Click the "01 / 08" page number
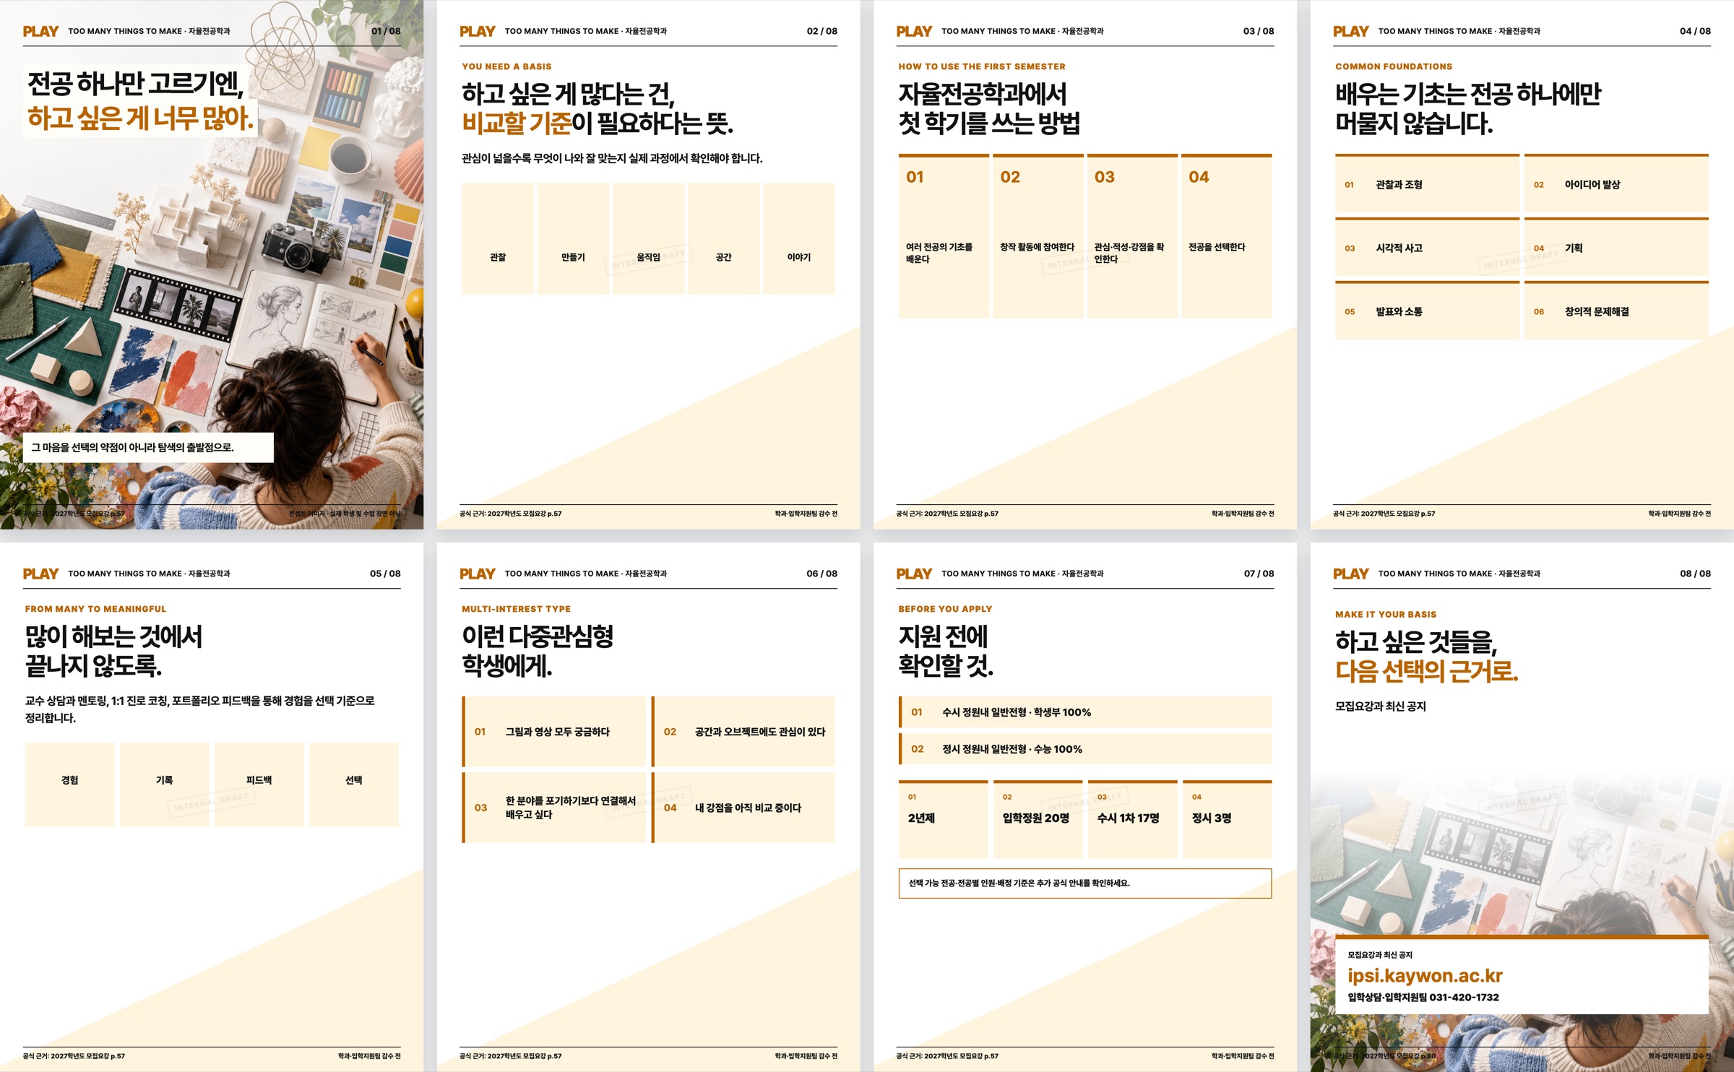Viewport: 1734px width, 1072px height. (x=386, y=31)
